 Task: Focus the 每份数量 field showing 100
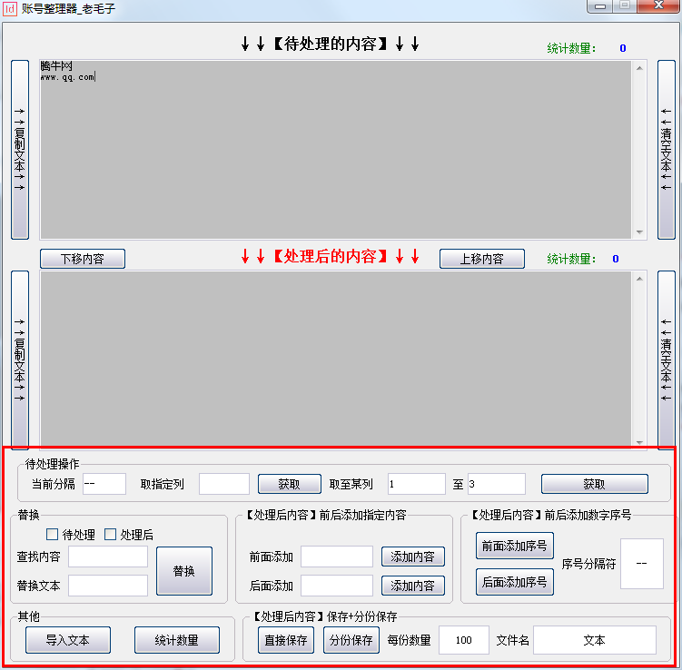click(x=464, y=640)
